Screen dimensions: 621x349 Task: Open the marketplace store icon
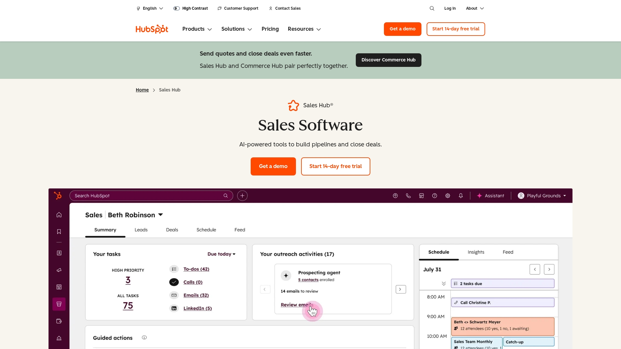[x=421, y=196]
